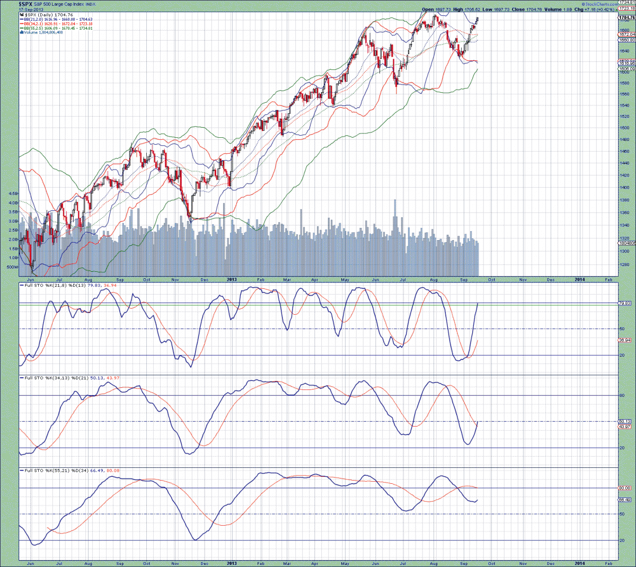
Task: Click the volume bars icon in legend
Action: point(21,32)
